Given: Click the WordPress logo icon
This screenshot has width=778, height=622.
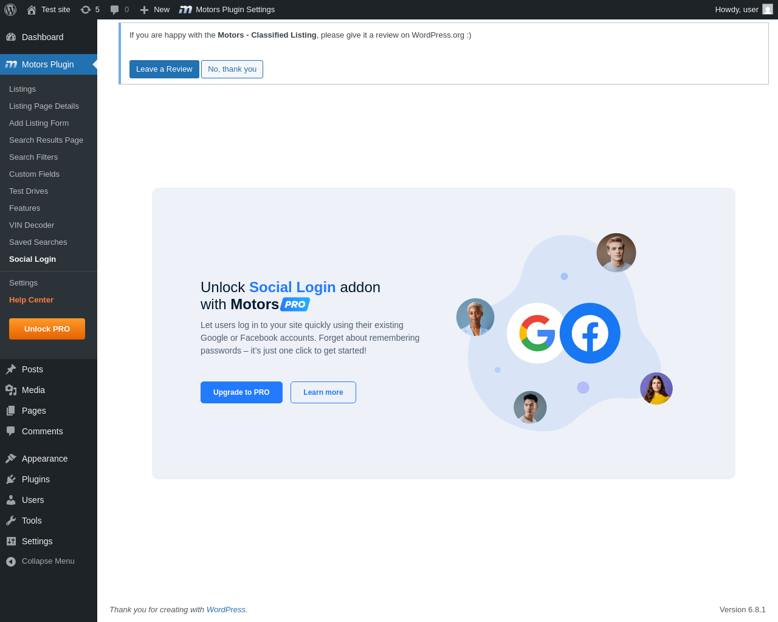Looking at the screenshot, I should point(10,10).
